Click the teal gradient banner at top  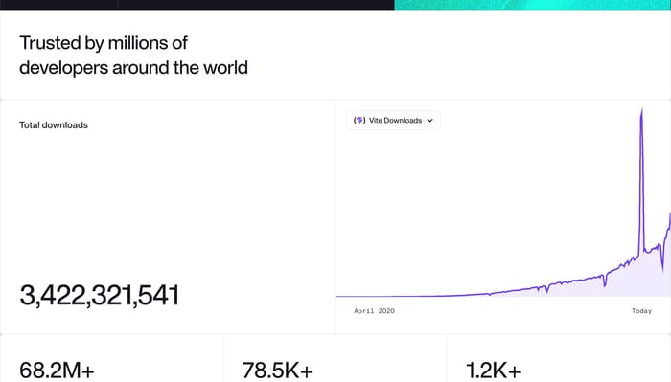532,5
